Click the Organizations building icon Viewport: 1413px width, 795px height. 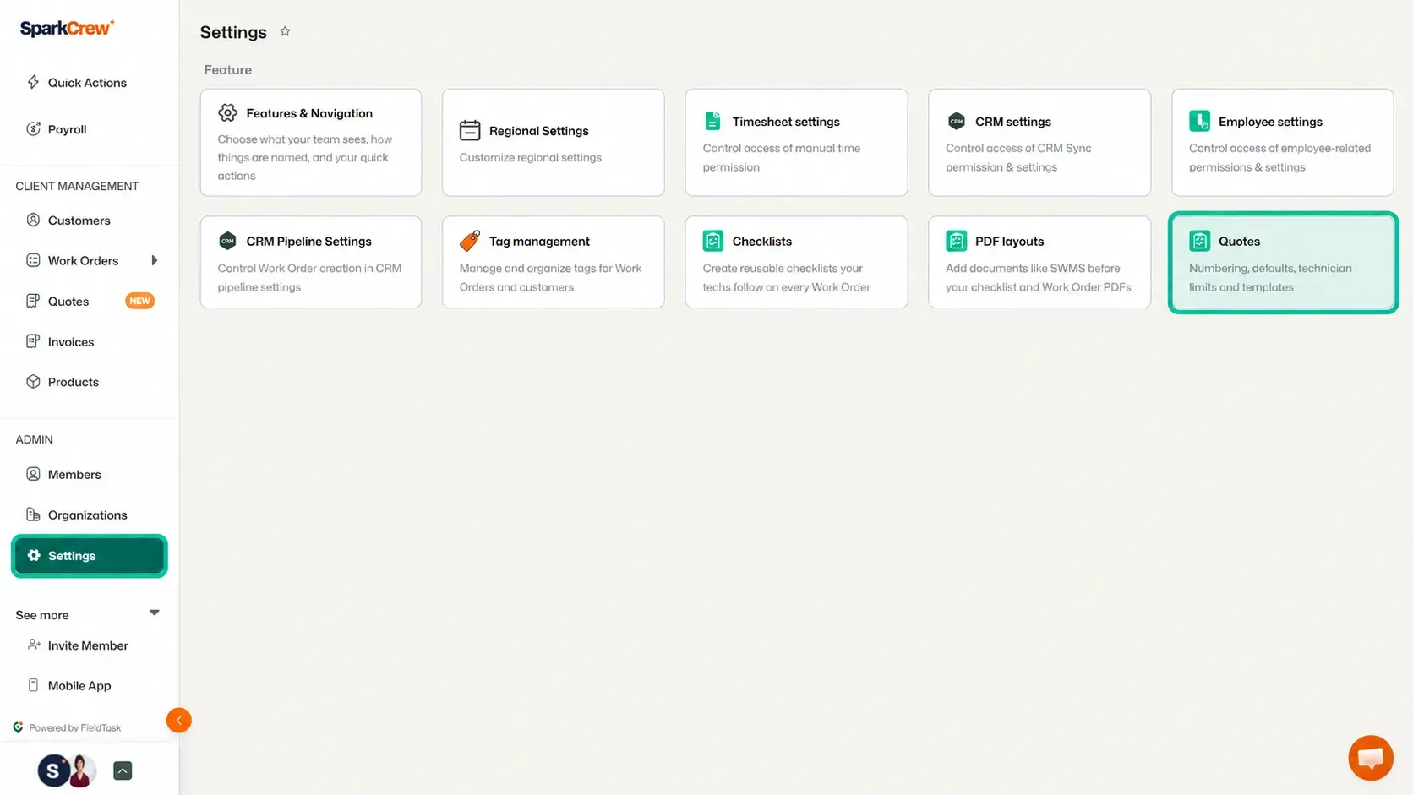point(33,515)
